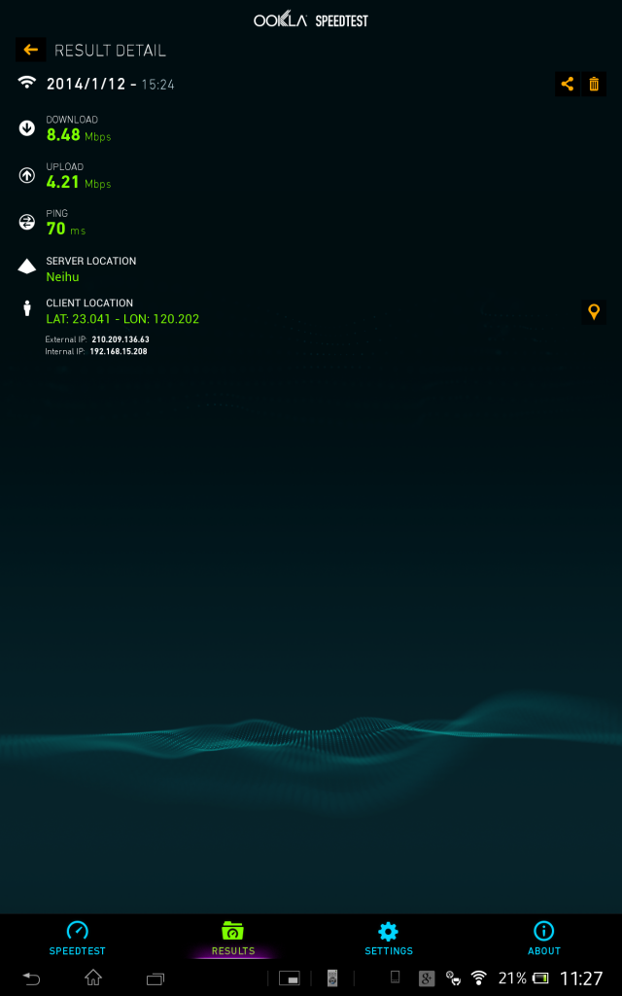Click the download arrow icon

click(26, 129)
